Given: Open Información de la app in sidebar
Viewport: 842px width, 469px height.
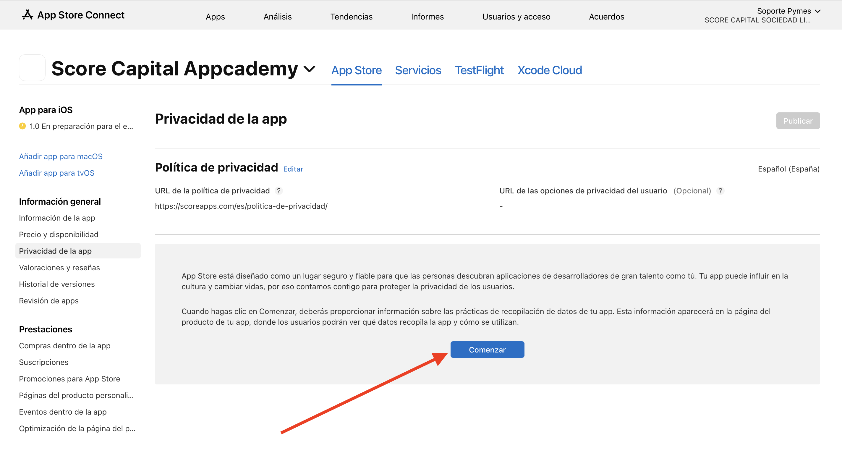Looking at the screenshot, I should click(57, 218).
